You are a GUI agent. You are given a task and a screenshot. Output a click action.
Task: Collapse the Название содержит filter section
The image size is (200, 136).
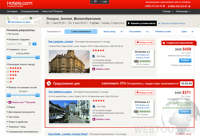(18, 39)
